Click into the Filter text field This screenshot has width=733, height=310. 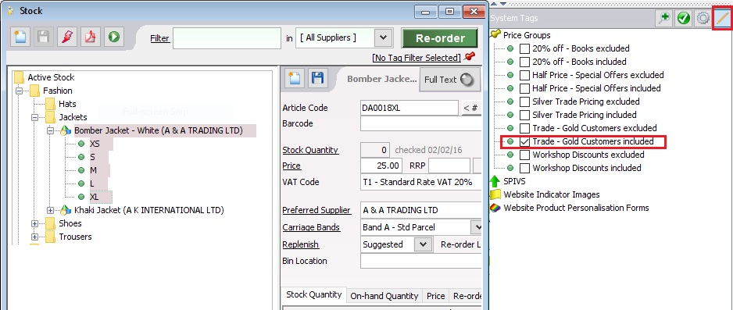point(227,38)
